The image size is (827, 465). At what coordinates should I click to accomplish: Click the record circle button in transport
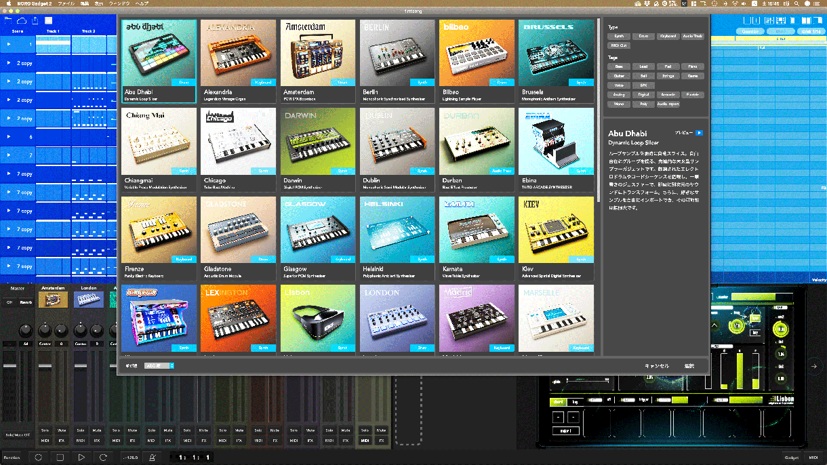[38, 457]
